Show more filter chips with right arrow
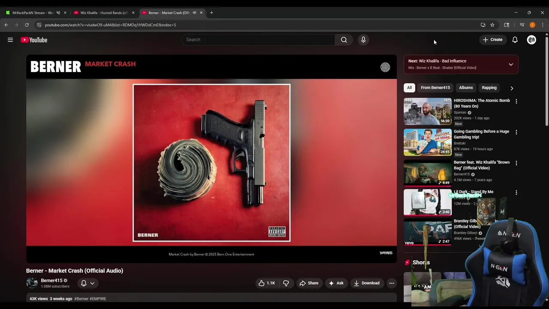The height and width of the screenshot is (309, 549). 512,88
